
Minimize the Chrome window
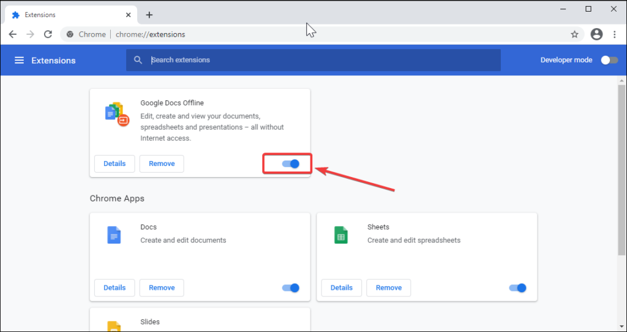click(x=563, y=9)
